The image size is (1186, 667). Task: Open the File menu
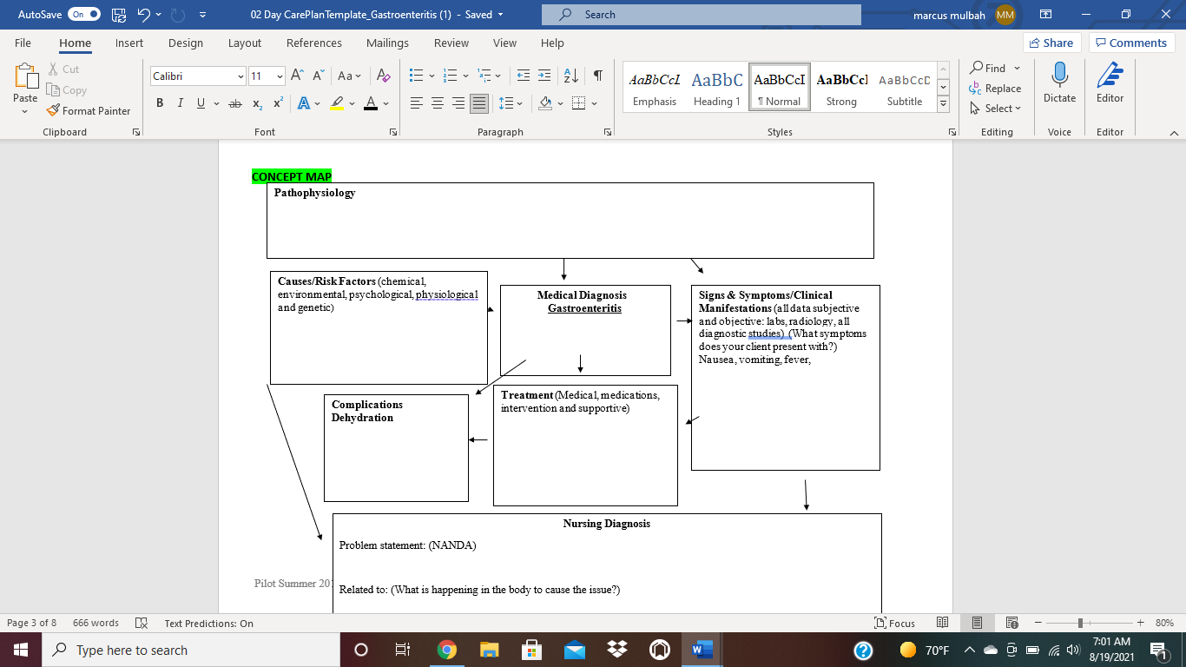pos(23,43)
